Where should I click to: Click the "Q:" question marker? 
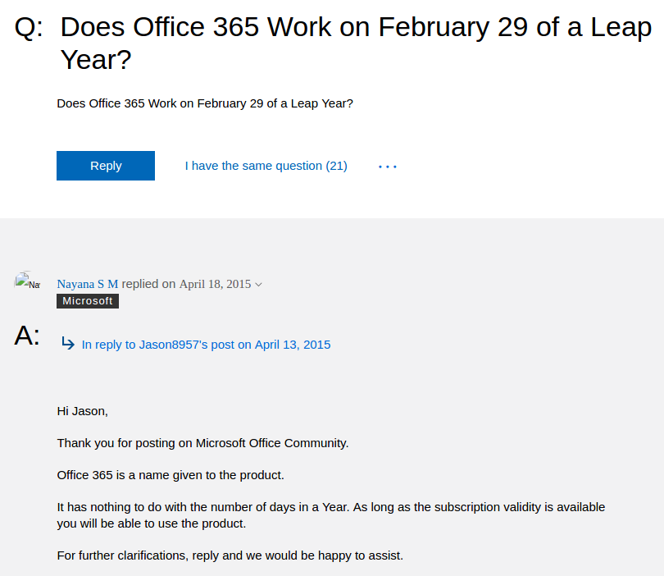[x=30, y=28]
